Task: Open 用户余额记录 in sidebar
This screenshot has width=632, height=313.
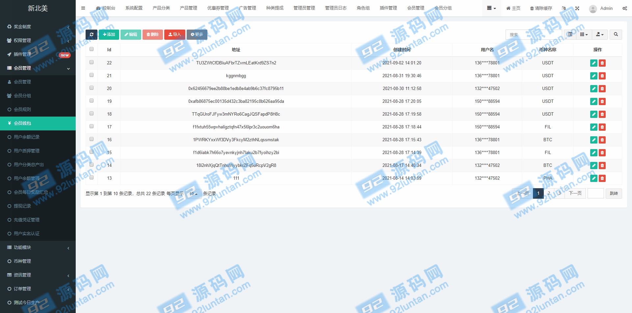Action: [38, 137]
